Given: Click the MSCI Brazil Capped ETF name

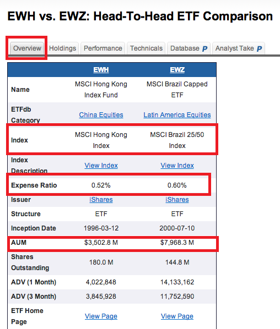Looking at the screenshot, I should point(177,90).
